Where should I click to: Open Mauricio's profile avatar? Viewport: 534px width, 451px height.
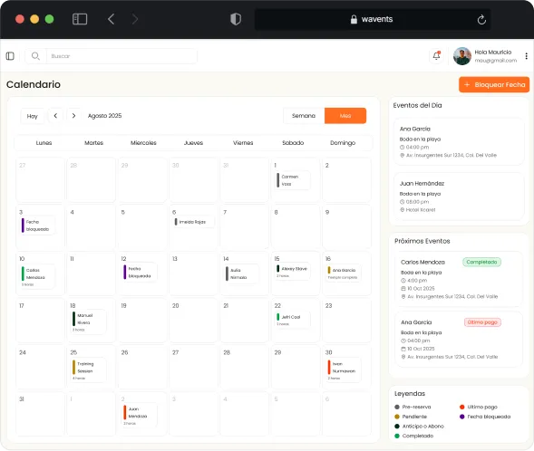coord(462,56)
